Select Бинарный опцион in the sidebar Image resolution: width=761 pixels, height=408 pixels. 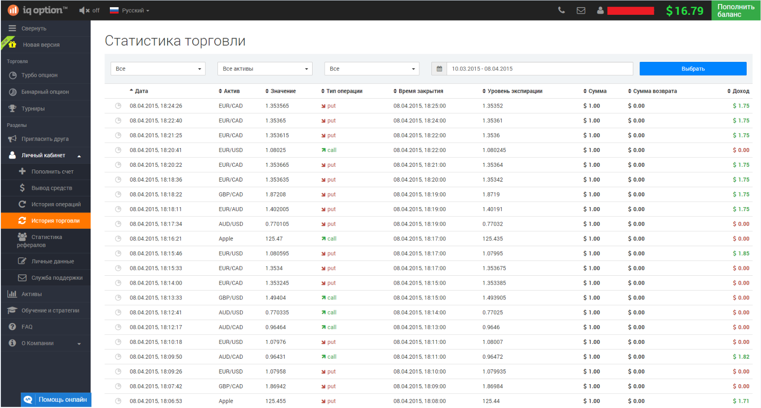pos(45,92)
